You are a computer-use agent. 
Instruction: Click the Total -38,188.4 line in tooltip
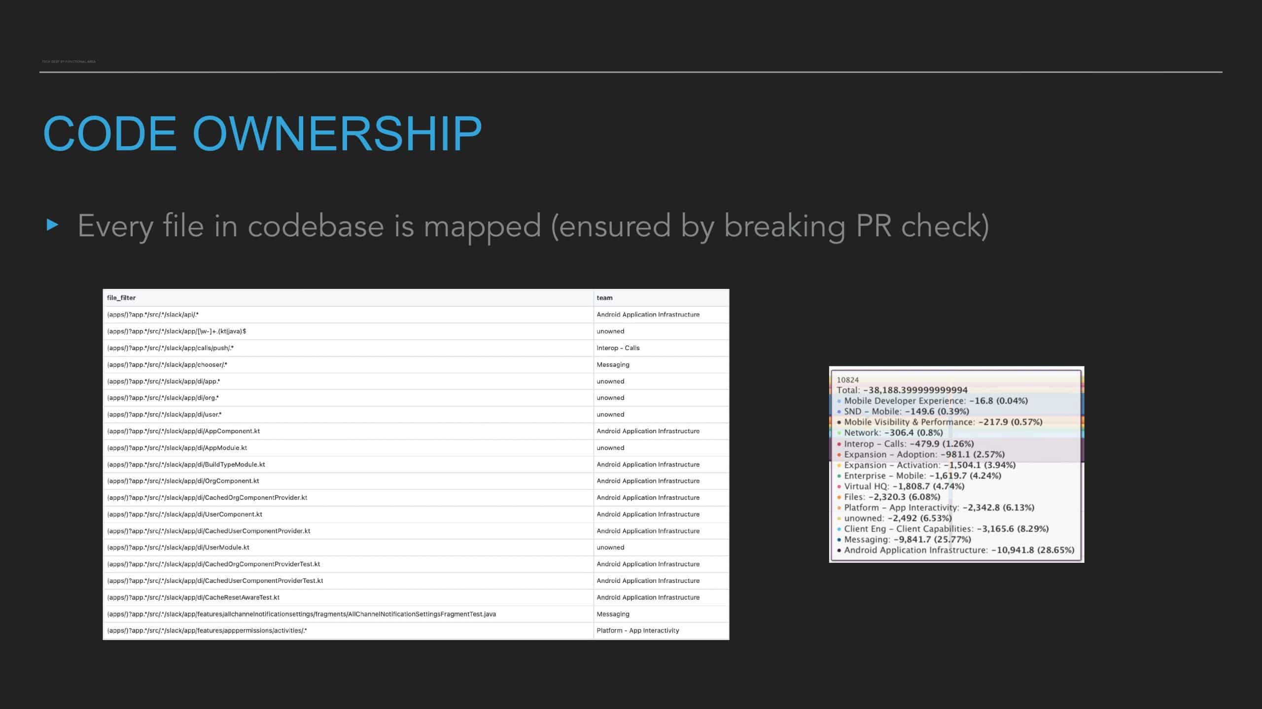click(902, 390)
